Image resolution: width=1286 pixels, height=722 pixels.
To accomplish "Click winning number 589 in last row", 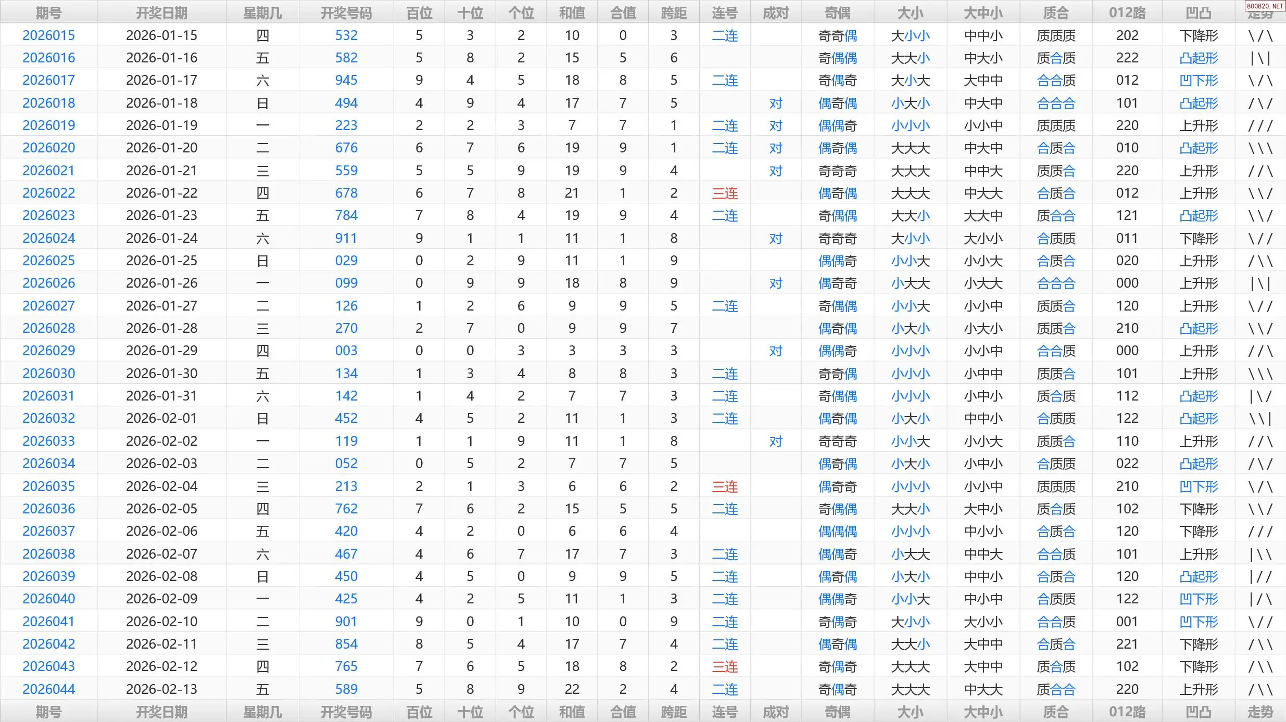I will point(346,689).
